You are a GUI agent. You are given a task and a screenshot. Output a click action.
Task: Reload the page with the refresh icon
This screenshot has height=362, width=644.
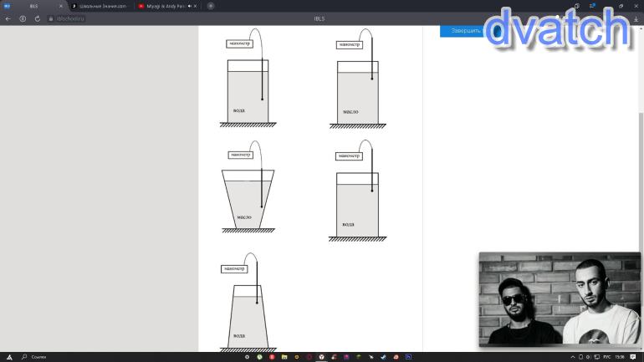pyautogui.click(x=38, y=18)
